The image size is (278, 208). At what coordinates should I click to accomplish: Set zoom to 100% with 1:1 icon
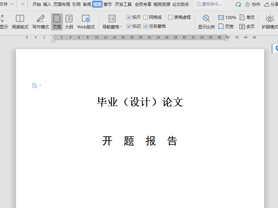point(228,17)
